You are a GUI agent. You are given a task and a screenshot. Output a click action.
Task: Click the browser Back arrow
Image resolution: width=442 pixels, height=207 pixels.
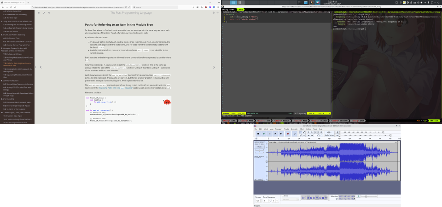click(3, 7)
